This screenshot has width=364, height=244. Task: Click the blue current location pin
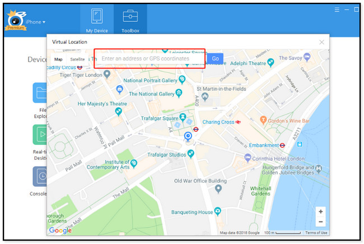coord(188,136)
